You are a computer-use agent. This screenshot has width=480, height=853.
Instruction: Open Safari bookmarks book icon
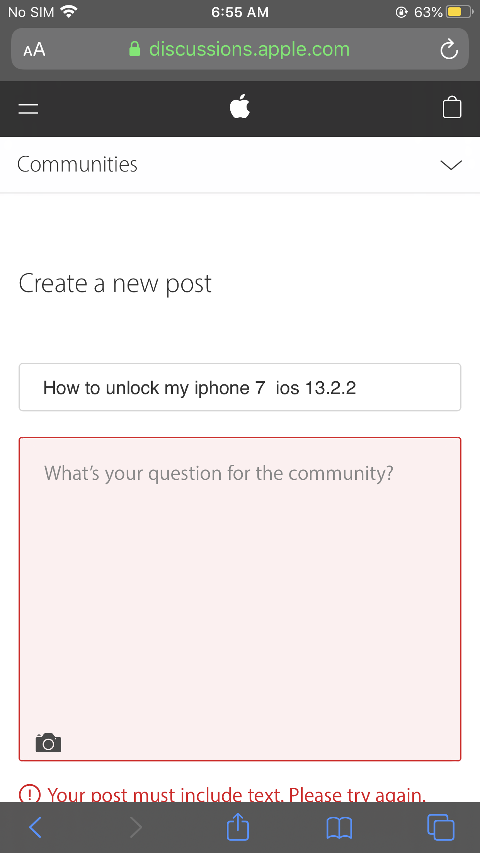[x=339, y=828]
